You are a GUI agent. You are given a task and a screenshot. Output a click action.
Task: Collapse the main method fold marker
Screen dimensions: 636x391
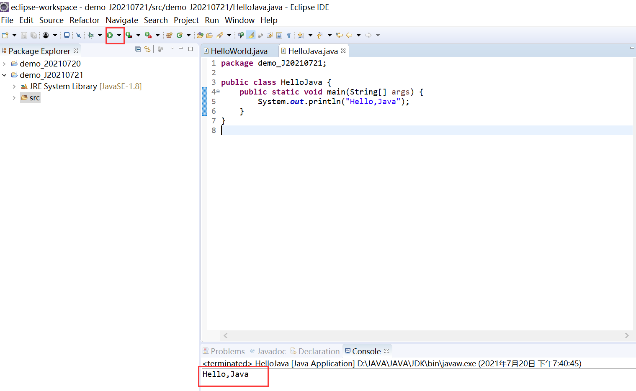pyautogui.click(x=218, y=92)
